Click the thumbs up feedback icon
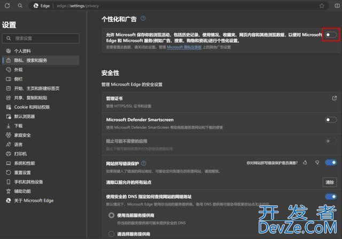 305,163
